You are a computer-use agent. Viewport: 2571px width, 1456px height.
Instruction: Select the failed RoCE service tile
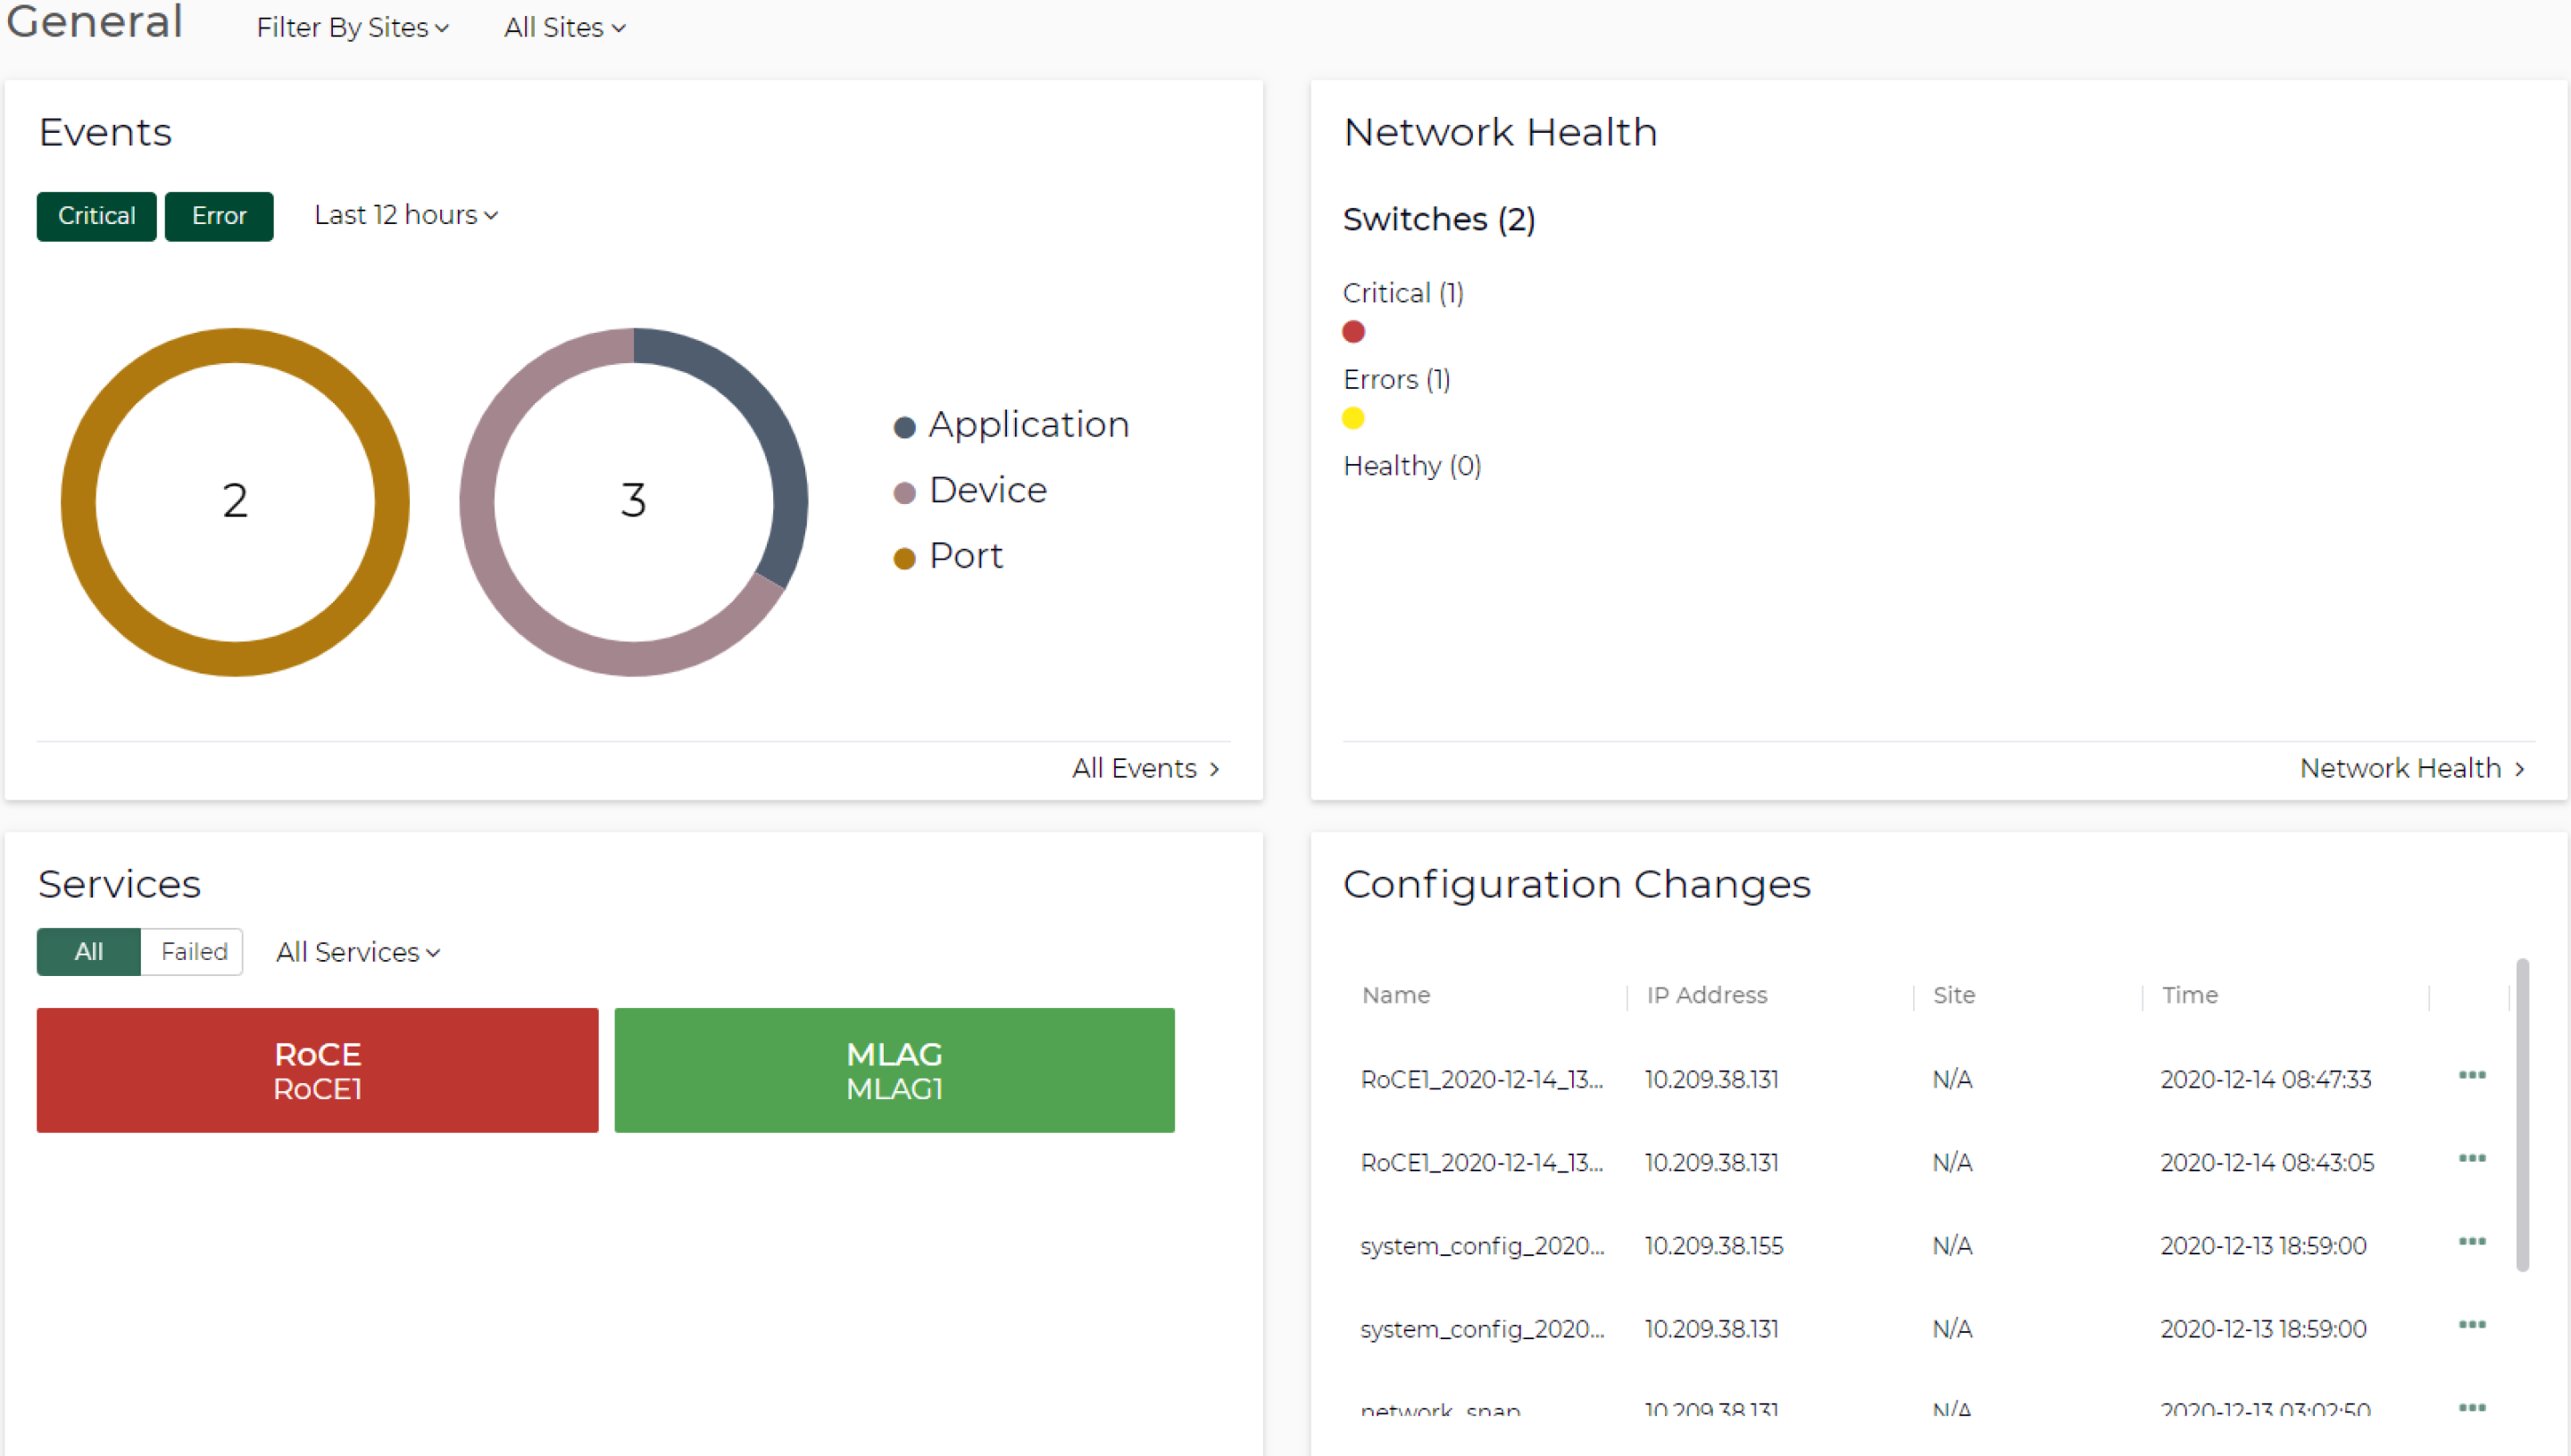316,1069
